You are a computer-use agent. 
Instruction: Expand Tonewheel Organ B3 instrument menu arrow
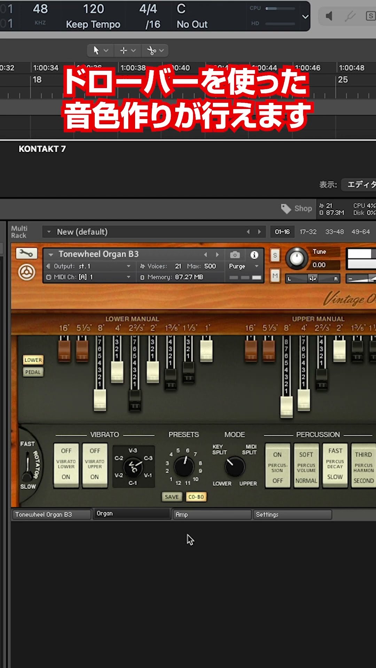(x=51, y=255)
